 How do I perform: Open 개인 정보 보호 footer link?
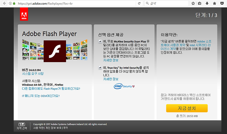(53, 128)
